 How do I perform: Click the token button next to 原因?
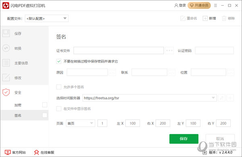112,72
